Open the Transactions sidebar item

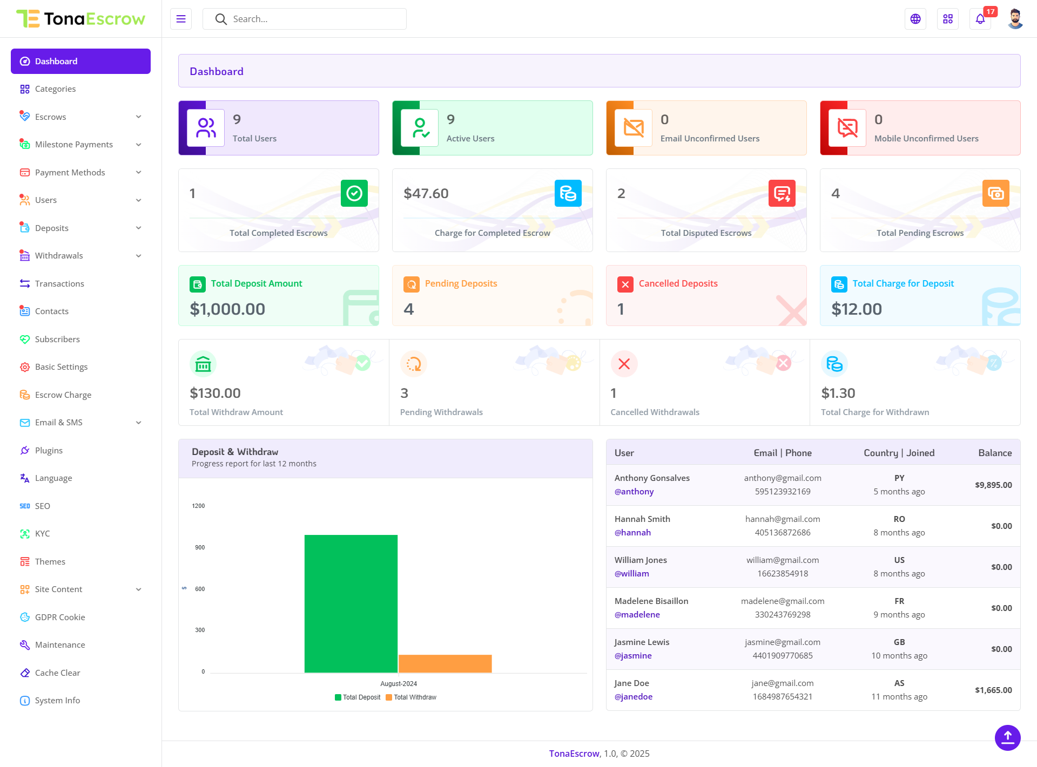tap(59, 284)
